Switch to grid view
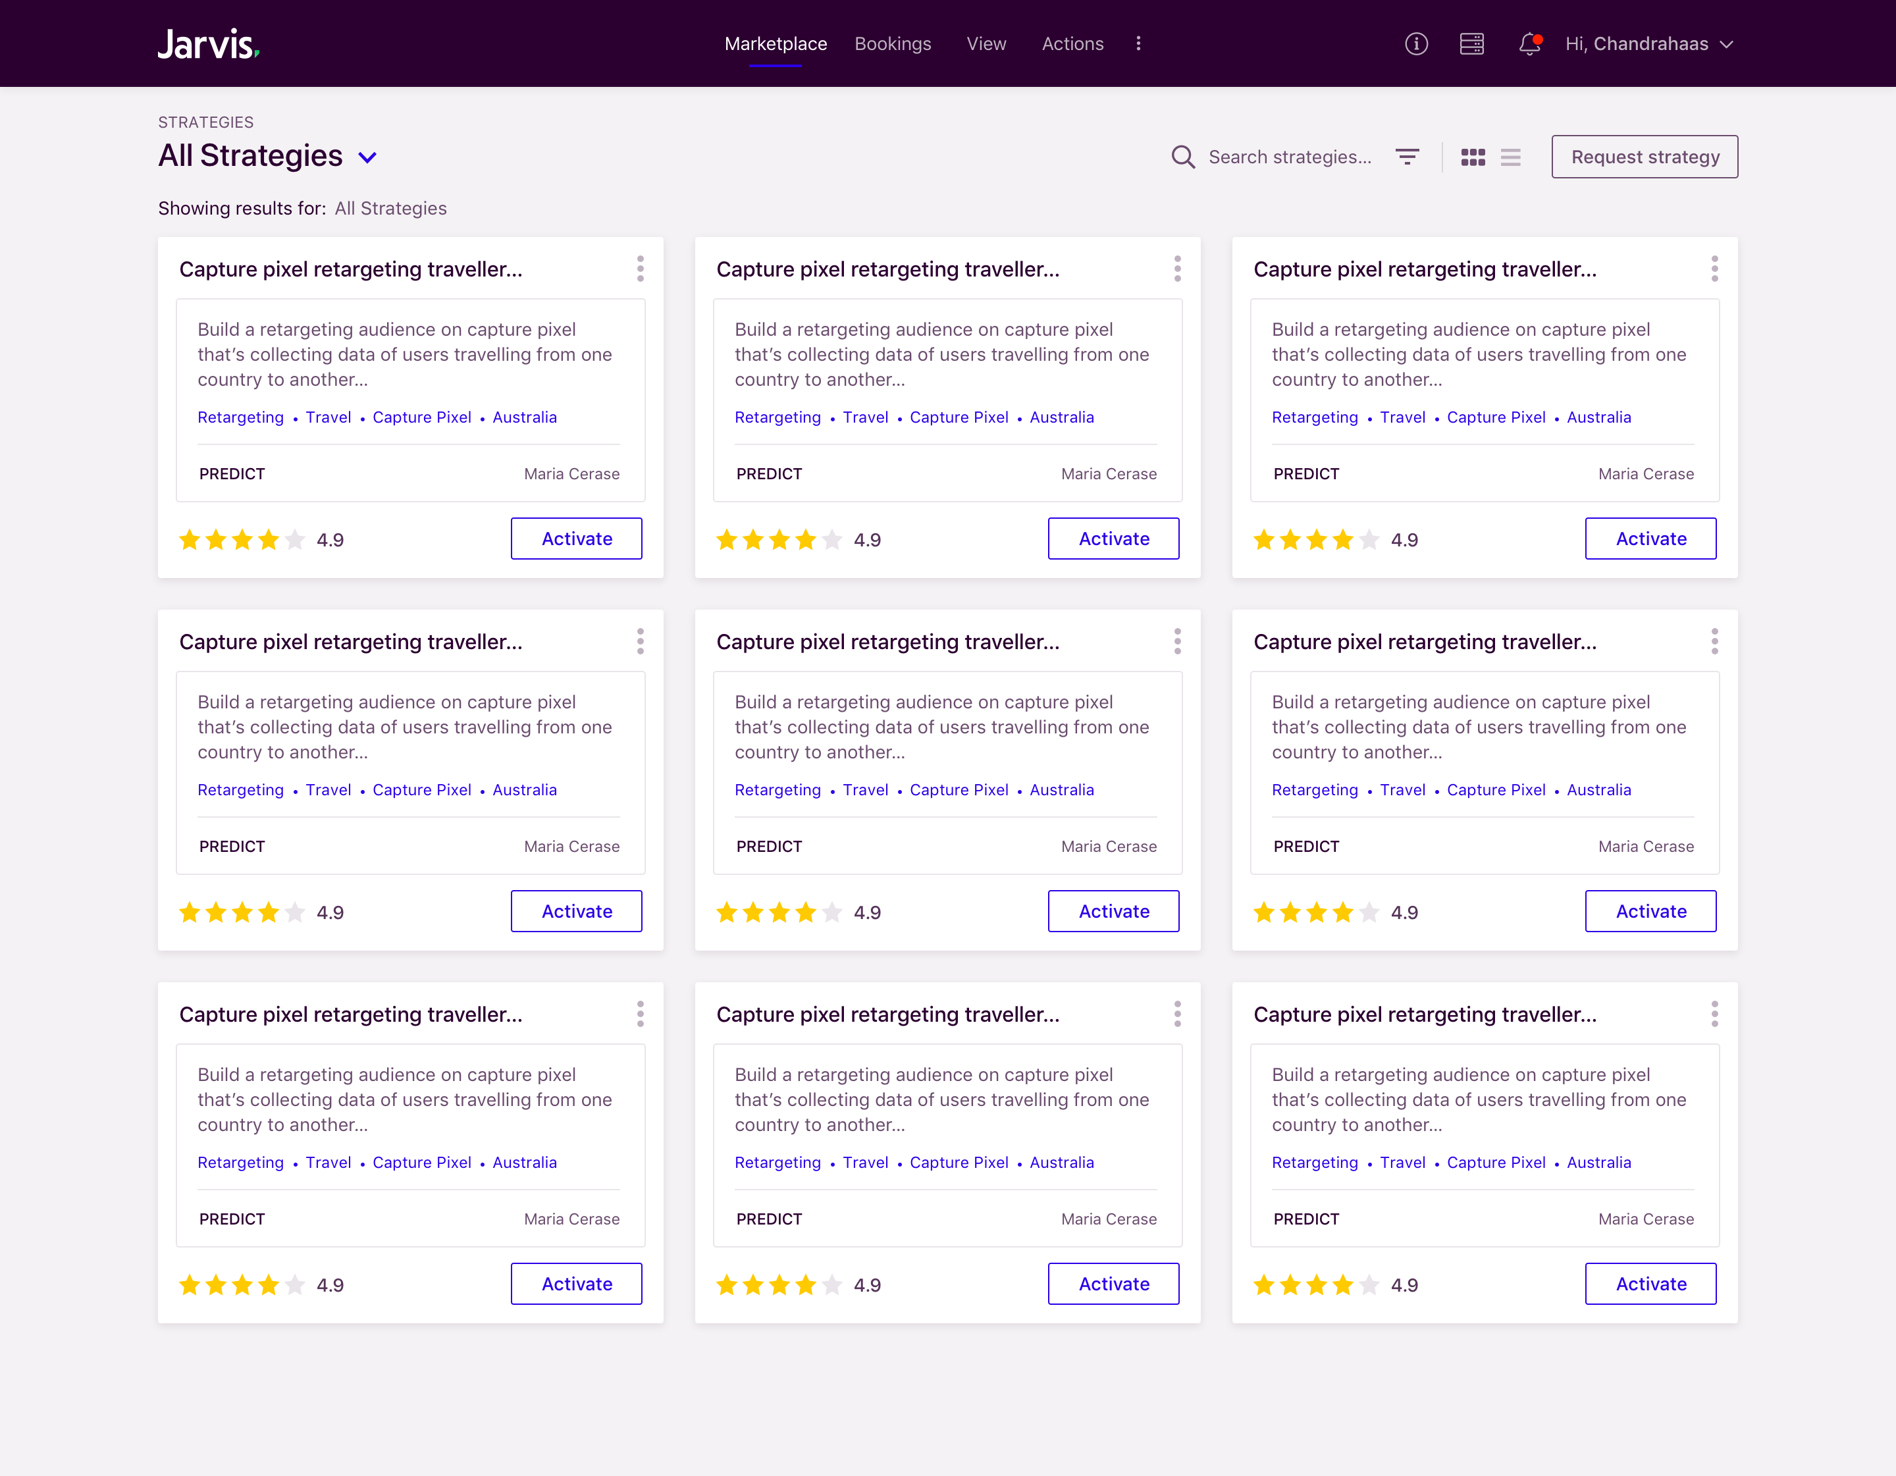This screenshot has height=1476, width=1896. click(x=1473, y=157)
